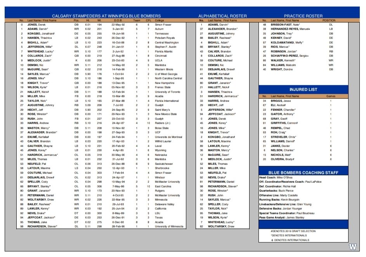Click the '#DENOTES 2019 DRAFT SELECTION' legend note
This screenshot has width=366, height=257.
293,231
